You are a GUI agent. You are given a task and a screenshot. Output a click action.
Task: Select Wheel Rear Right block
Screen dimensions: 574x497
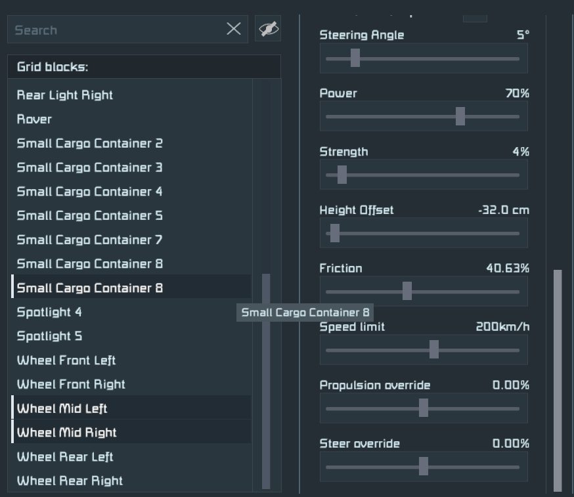pyautogui.click(x=70, y=481)
